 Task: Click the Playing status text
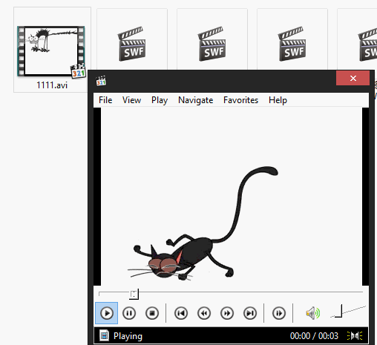pyautogui.click(x=128, y=336)
